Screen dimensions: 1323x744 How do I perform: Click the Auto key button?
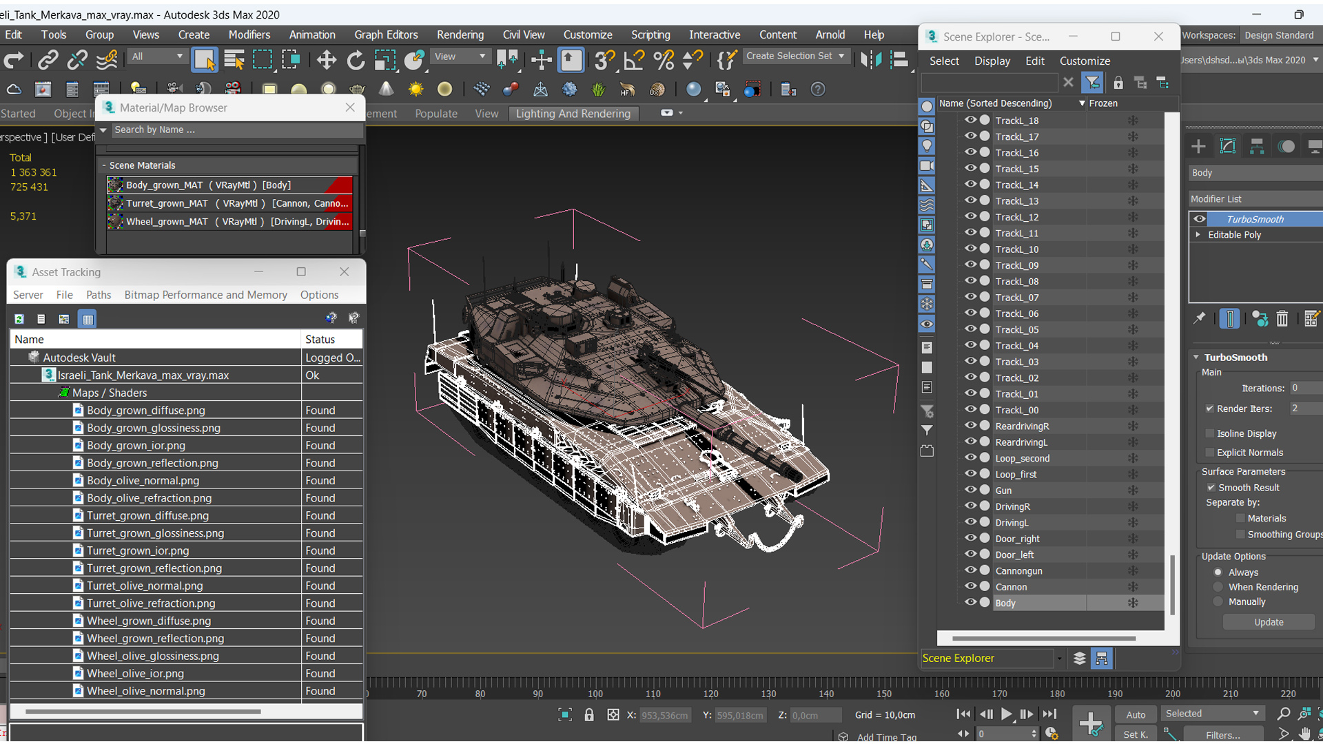[1135, 714]
